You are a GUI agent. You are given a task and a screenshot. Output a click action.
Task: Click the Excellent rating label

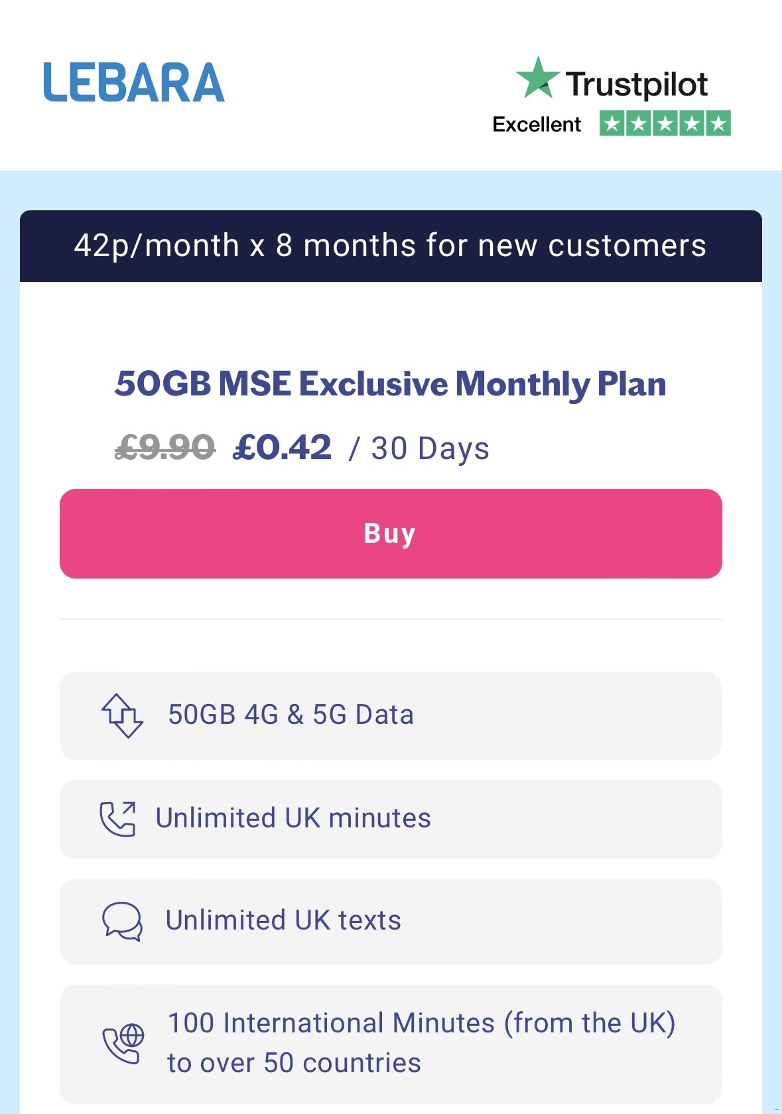coord(537,124)
